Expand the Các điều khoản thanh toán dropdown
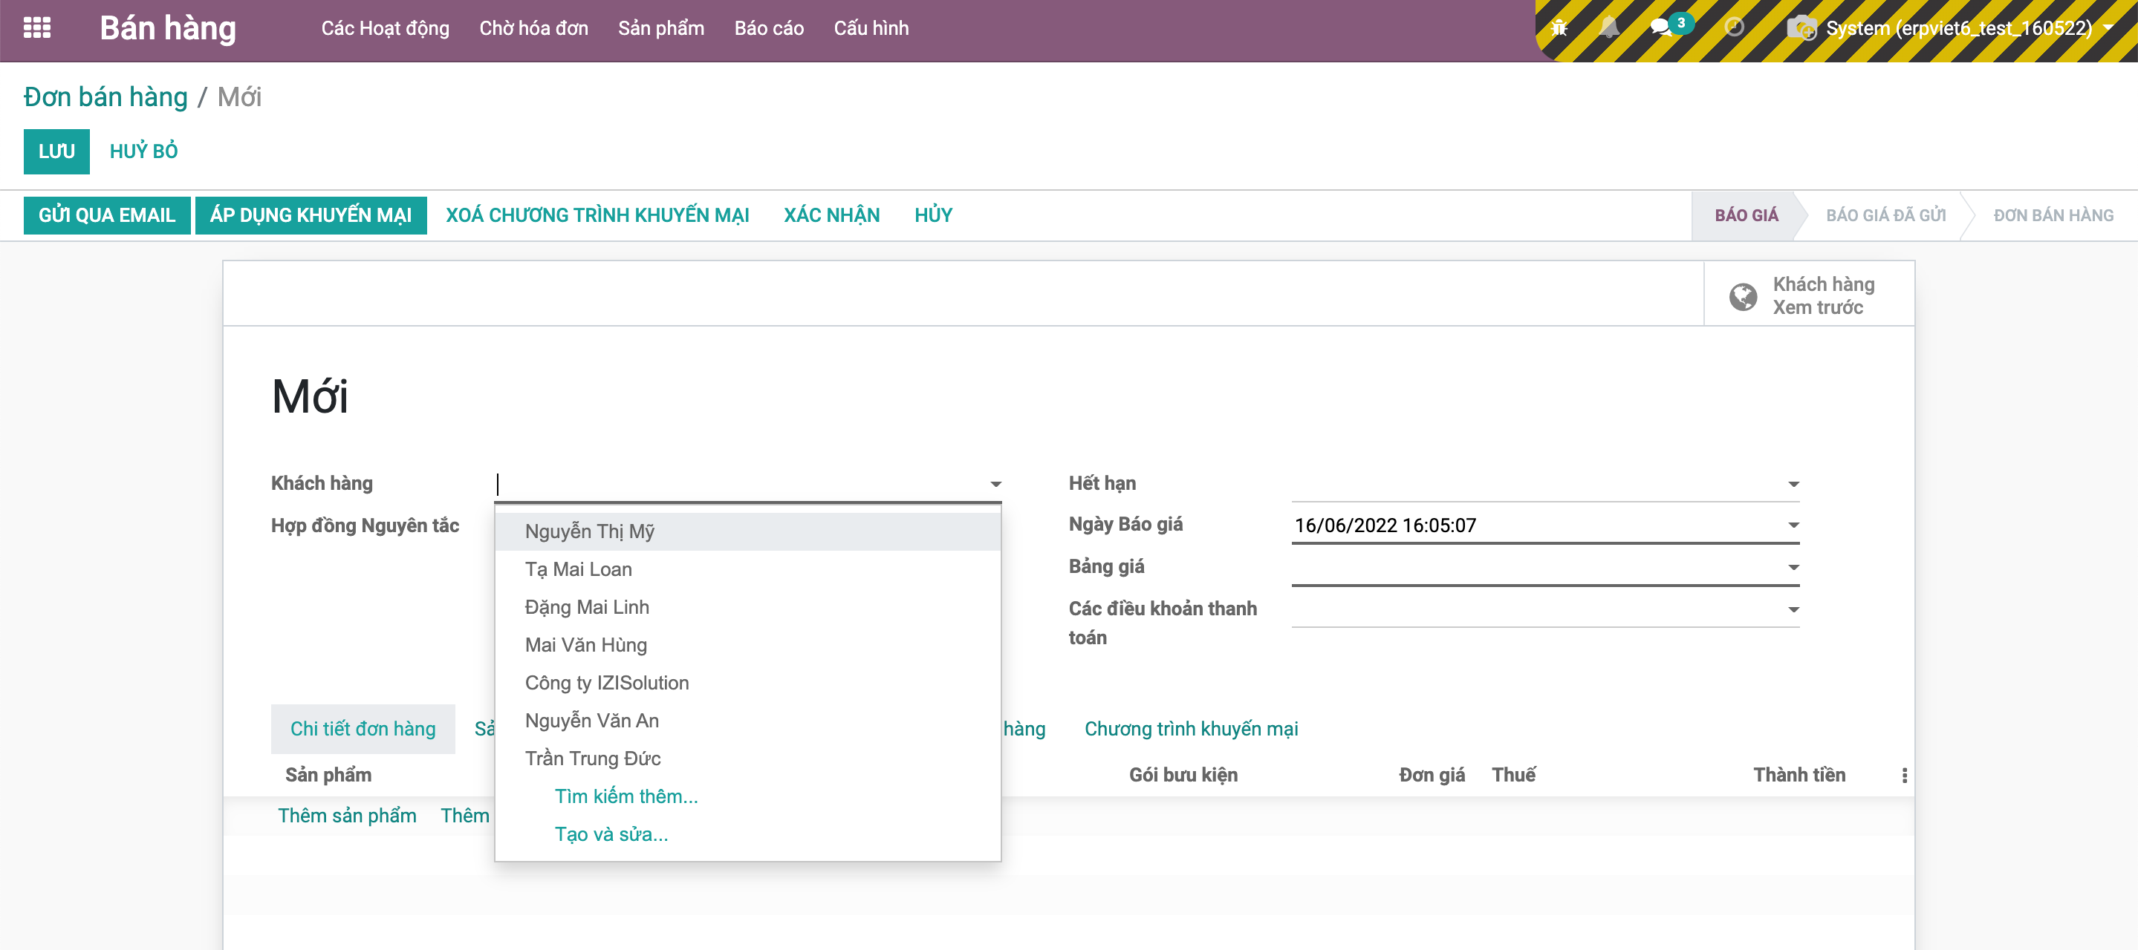The width and height of the screenshot is (2138, 950). [x=1793, y=610]
